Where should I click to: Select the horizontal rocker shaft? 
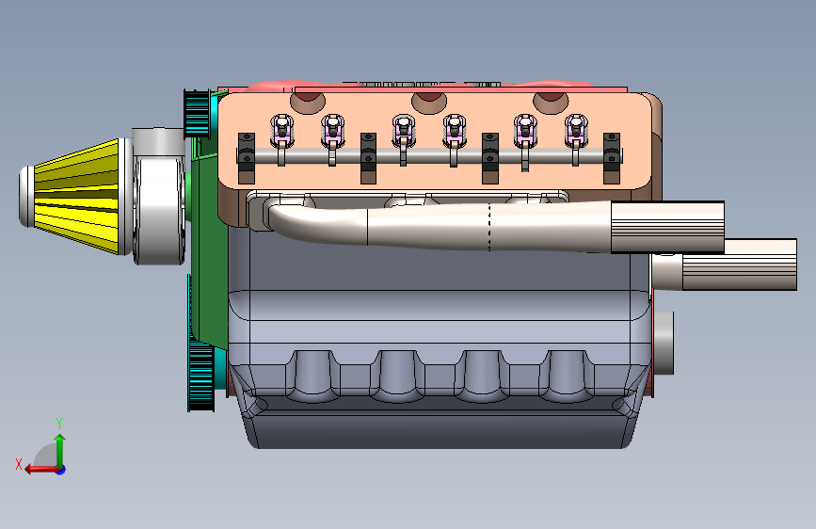[429, 155]
